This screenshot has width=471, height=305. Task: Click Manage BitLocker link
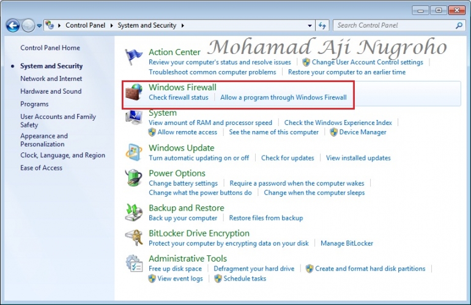tap(347, 243)
